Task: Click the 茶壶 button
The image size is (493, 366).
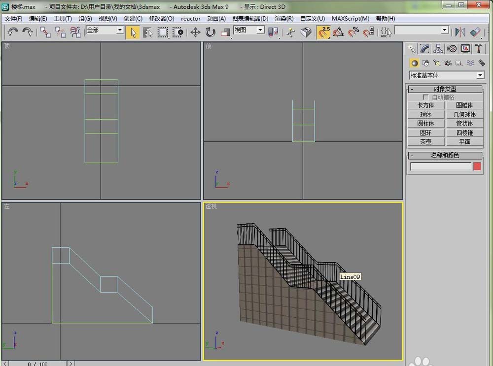Action: [x=425, y=142]
